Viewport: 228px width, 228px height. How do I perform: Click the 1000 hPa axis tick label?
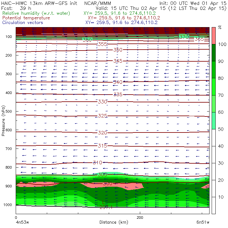(x=8, y=205)
